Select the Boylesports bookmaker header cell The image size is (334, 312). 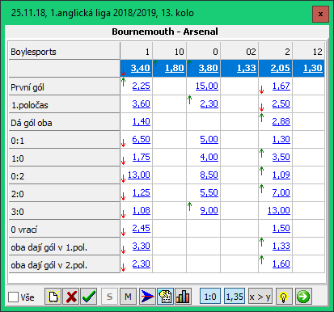[x=64, y=51]
